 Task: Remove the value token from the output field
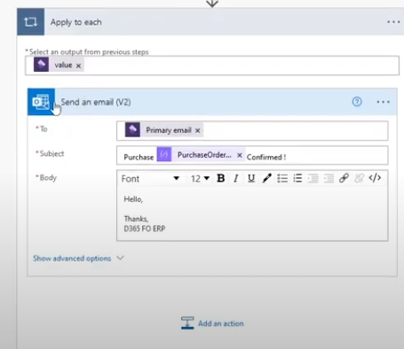coord(78,66)
